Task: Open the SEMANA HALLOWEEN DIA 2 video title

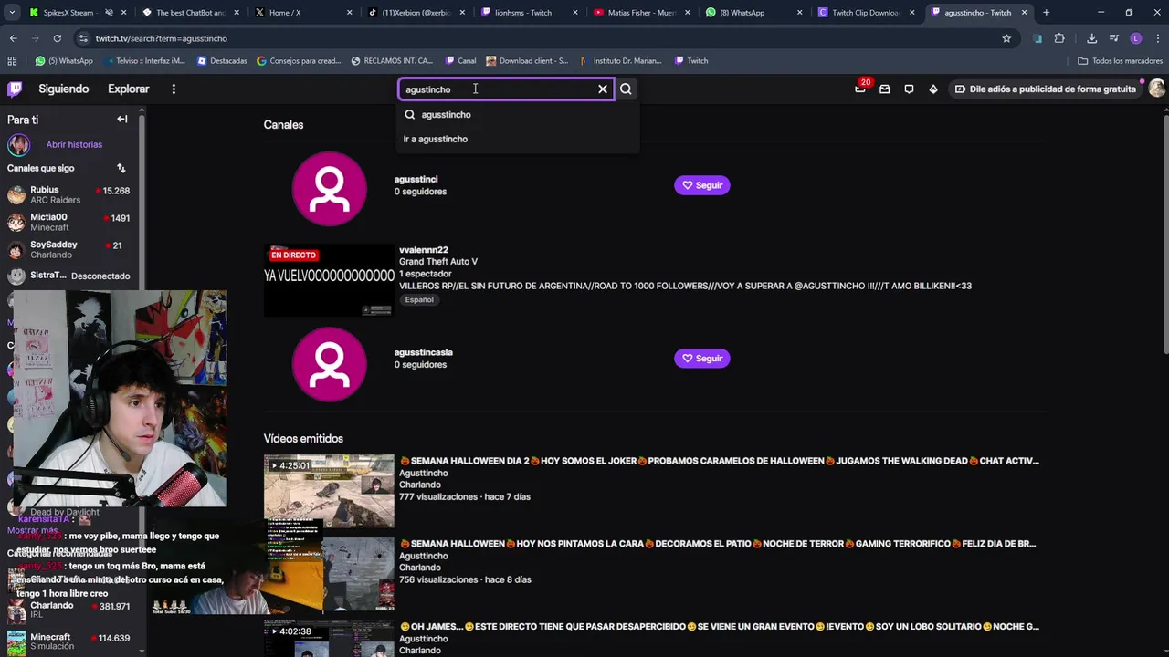Action: tap(720, 461)
